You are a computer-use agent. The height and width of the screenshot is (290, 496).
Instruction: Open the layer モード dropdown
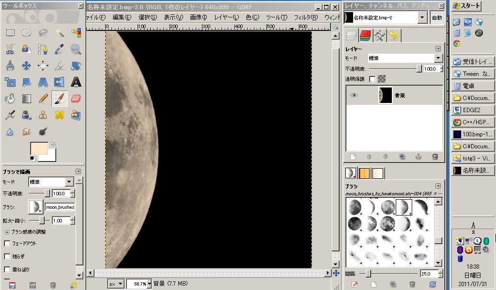pos(438,58)
